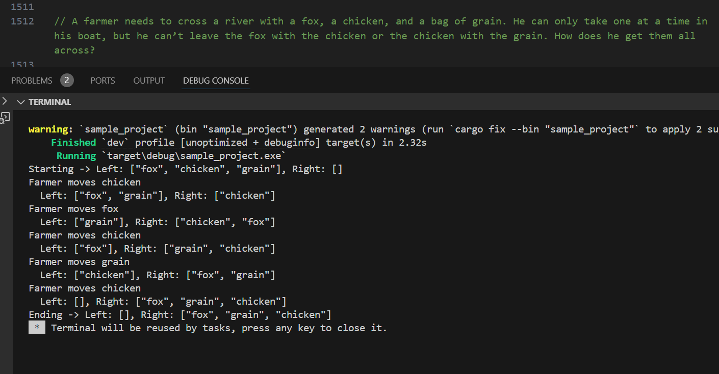Screen dimensions: 719x374
Task: Click the "Ending ->" output line
Action: (179, 314)
